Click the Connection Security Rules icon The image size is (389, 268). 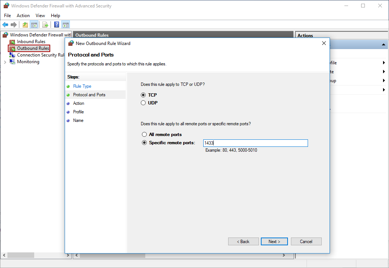12,55
